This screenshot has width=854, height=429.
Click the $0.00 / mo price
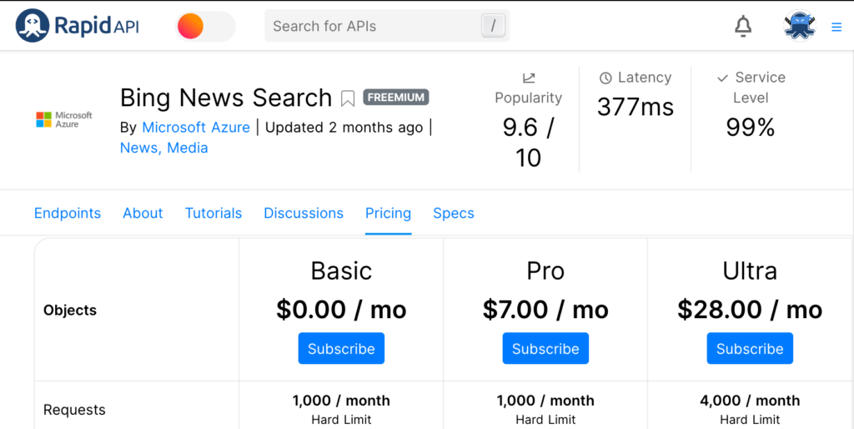341,310
